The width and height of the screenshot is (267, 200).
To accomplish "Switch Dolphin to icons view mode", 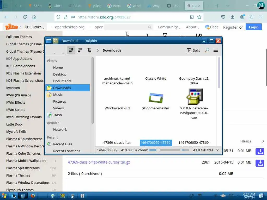I will [x=71, y=50].
